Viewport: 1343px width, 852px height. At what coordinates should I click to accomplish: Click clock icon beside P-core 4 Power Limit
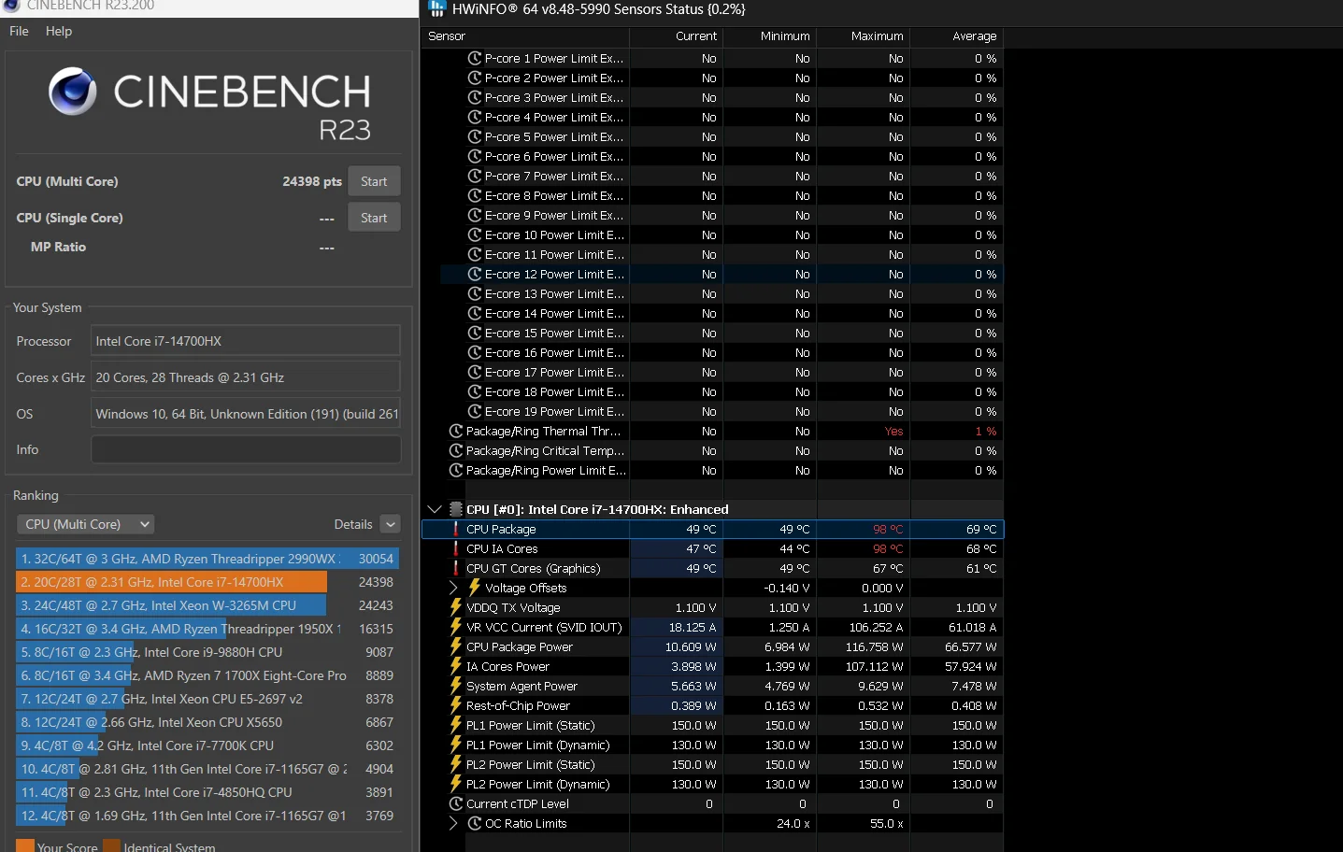coord(475,117)
